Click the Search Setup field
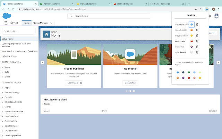The height and width of the screenshot is (139, 222). [109, 16]
